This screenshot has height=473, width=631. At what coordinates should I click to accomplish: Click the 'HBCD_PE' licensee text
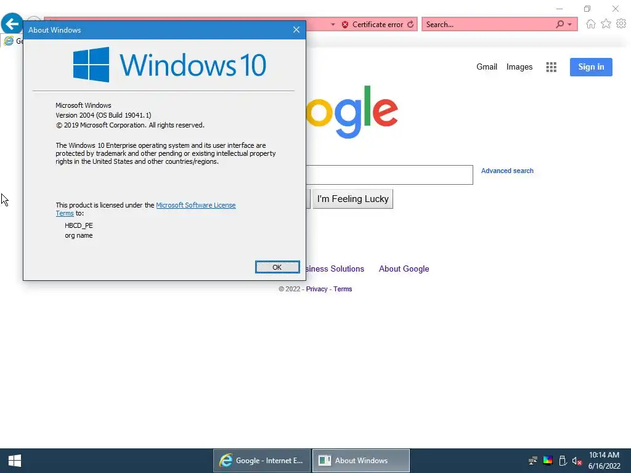[x=79, y=225]
